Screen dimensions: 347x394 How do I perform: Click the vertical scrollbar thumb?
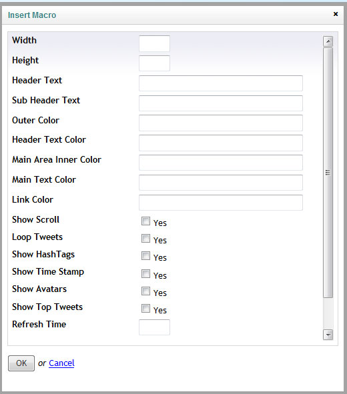[x=328, y=173]
